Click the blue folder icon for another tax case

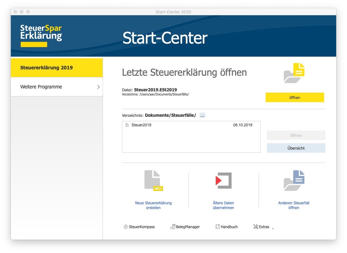tap(294, 180)
